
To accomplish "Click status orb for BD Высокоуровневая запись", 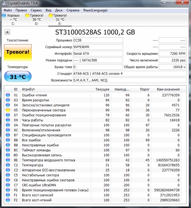I will (8, 155).
